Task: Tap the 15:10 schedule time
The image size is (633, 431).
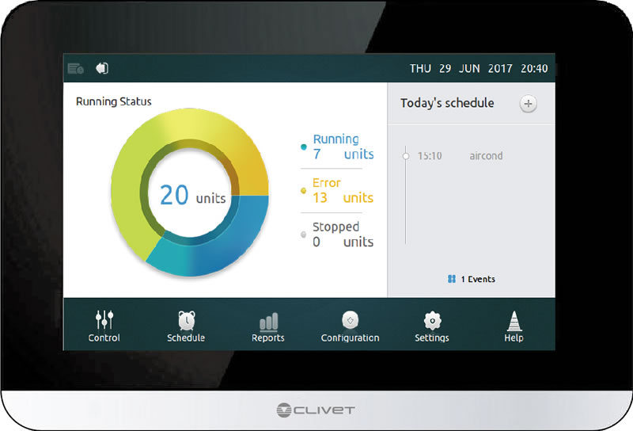Action: [x=430, y=155]
